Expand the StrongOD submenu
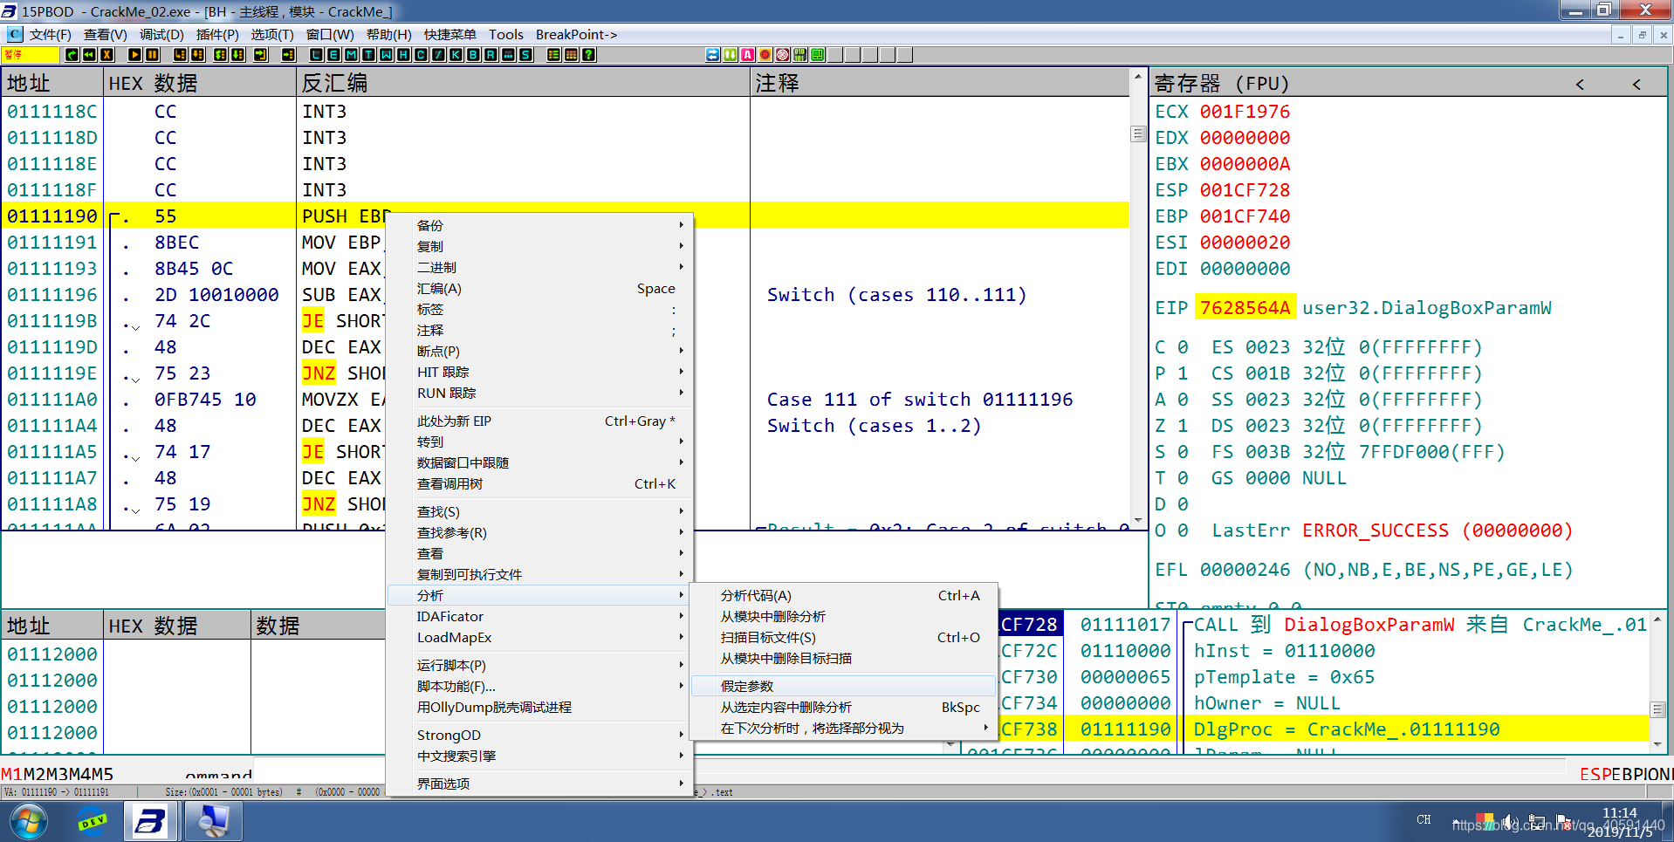Image resolution: width=1674 pixels, height=842 pixels. click(x=540, y=735)
